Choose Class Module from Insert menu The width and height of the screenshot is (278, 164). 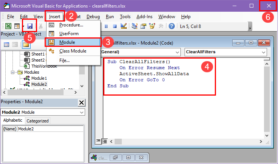73,51
